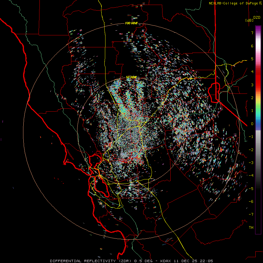This screenshot has height=263, width=263.
Task: Click the Differential Reflectivity product caption
Action: [131, 261]
